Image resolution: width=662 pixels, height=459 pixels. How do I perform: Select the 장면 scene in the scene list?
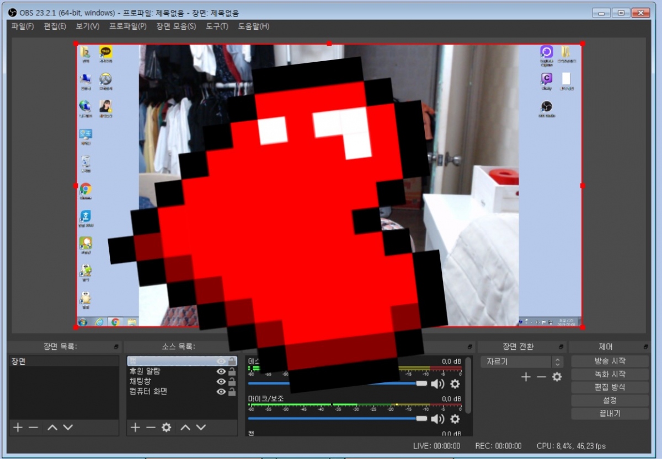[63, 362]
